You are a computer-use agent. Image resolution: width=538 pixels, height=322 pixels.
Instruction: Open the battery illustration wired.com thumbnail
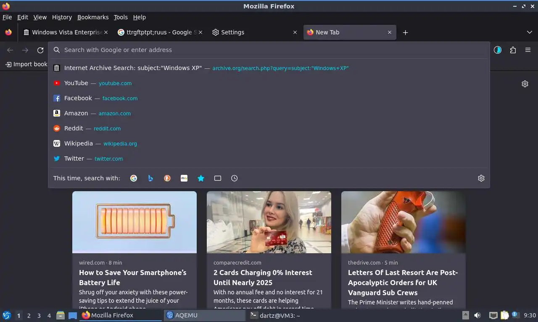coord(134,222)
